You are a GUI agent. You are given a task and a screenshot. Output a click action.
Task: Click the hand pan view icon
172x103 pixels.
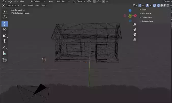tap(135, 30)
